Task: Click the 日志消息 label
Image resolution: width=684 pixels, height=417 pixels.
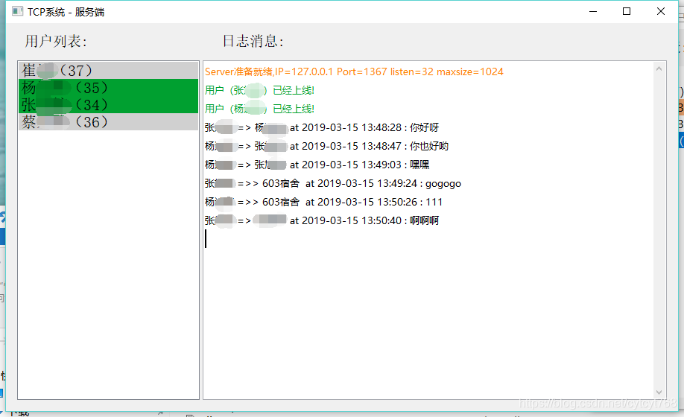Action: (x=253, y=42)
